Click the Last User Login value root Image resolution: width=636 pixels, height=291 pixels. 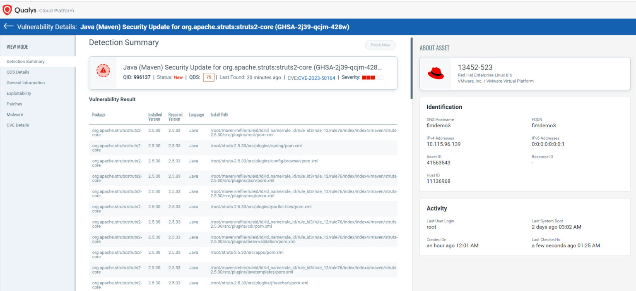[431, 227]
